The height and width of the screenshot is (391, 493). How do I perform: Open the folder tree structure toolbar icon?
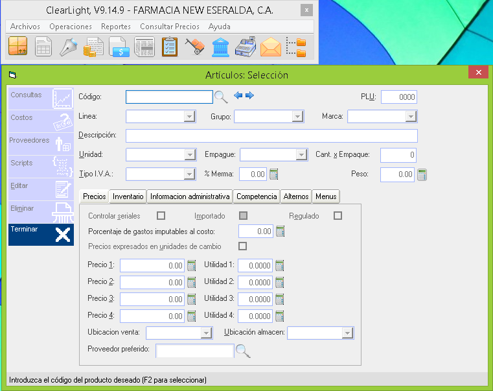pyautogui.click(x=296, y=47)
